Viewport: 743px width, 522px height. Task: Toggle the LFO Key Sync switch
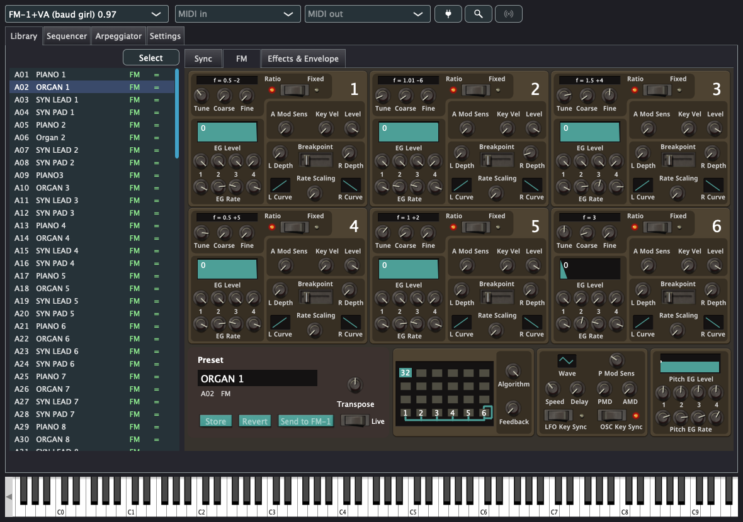[559, 416]
